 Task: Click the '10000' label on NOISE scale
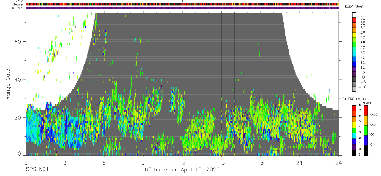(374, 115)
